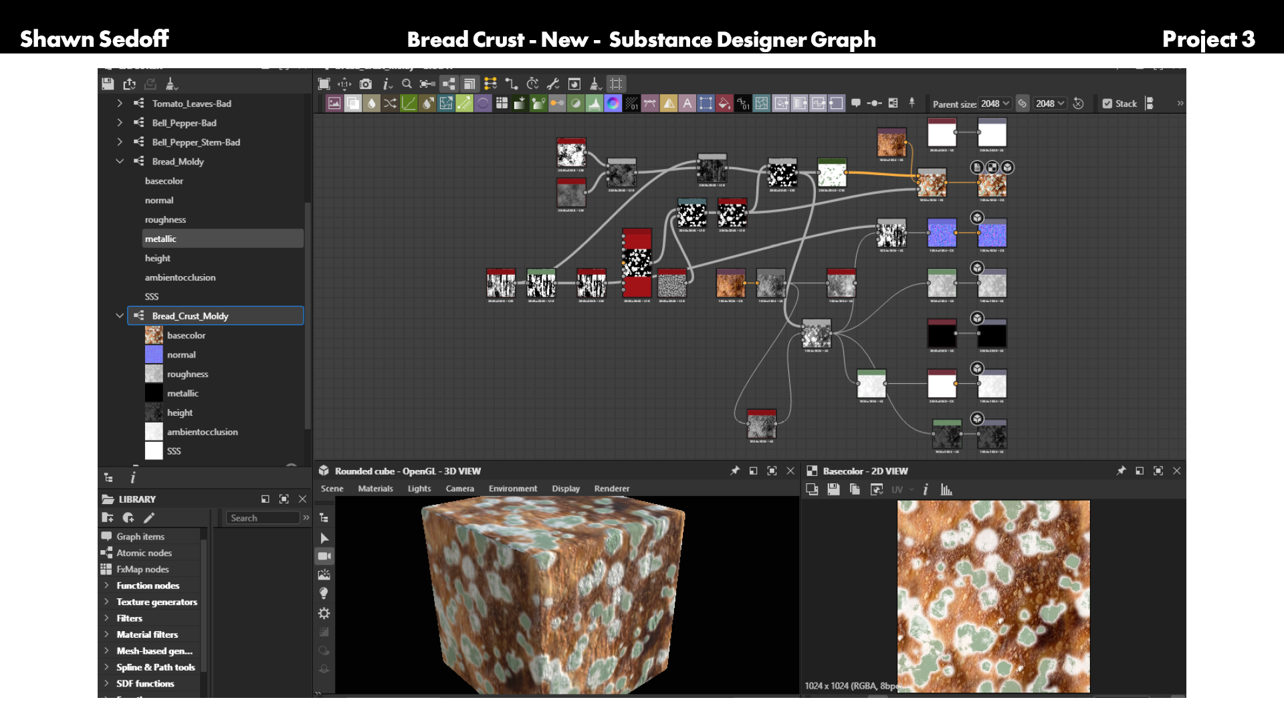Select the roughness output under Bread_Crust_Moldy
Viewport: 1284px width, 722px height.
pos(187,374)
